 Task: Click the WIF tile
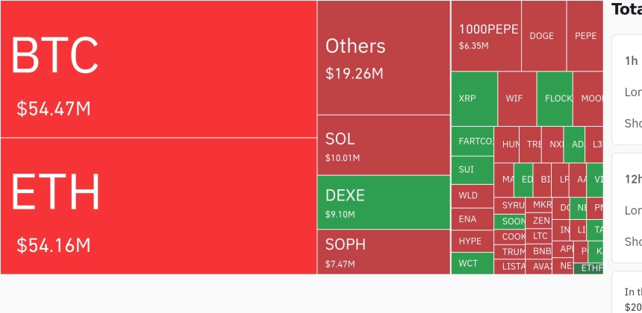click(517, 98)
